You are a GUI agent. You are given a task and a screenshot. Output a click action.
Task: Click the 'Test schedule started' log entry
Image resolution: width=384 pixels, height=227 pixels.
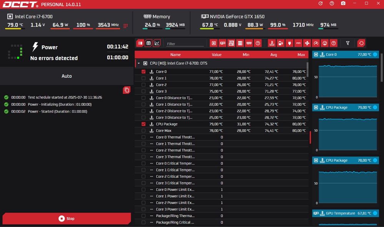tap(65, 97)
